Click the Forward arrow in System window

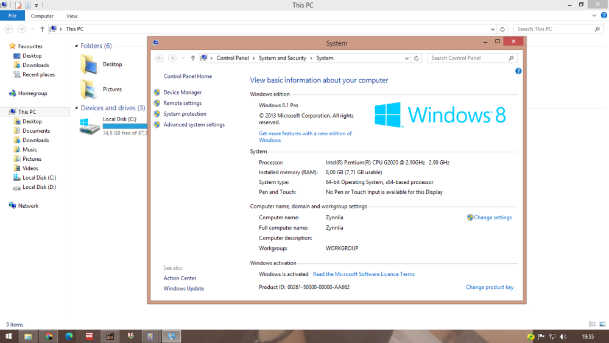172,58
